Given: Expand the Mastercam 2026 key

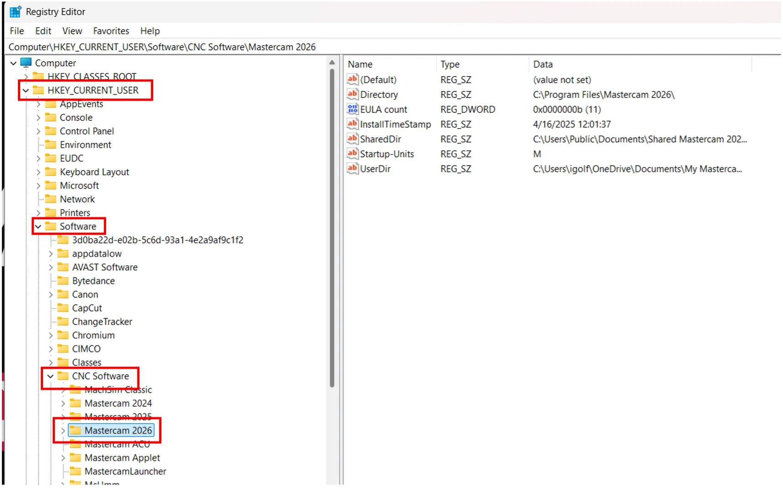Looking at the screenshot, I should pyautogui.click(x=63, y=430).
